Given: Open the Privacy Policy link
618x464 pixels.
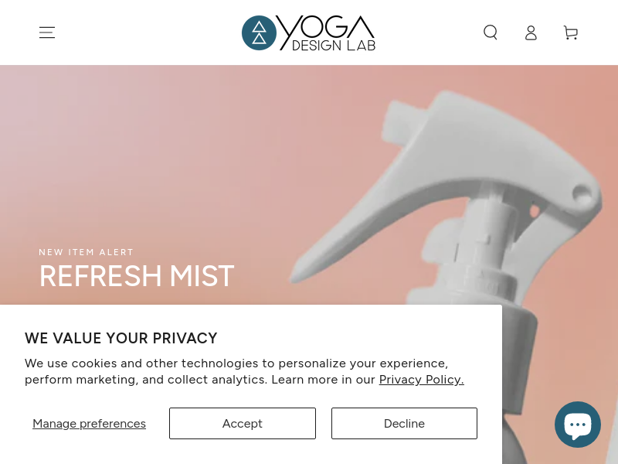Looking at the screenshot, I should (x=421, y=380).
